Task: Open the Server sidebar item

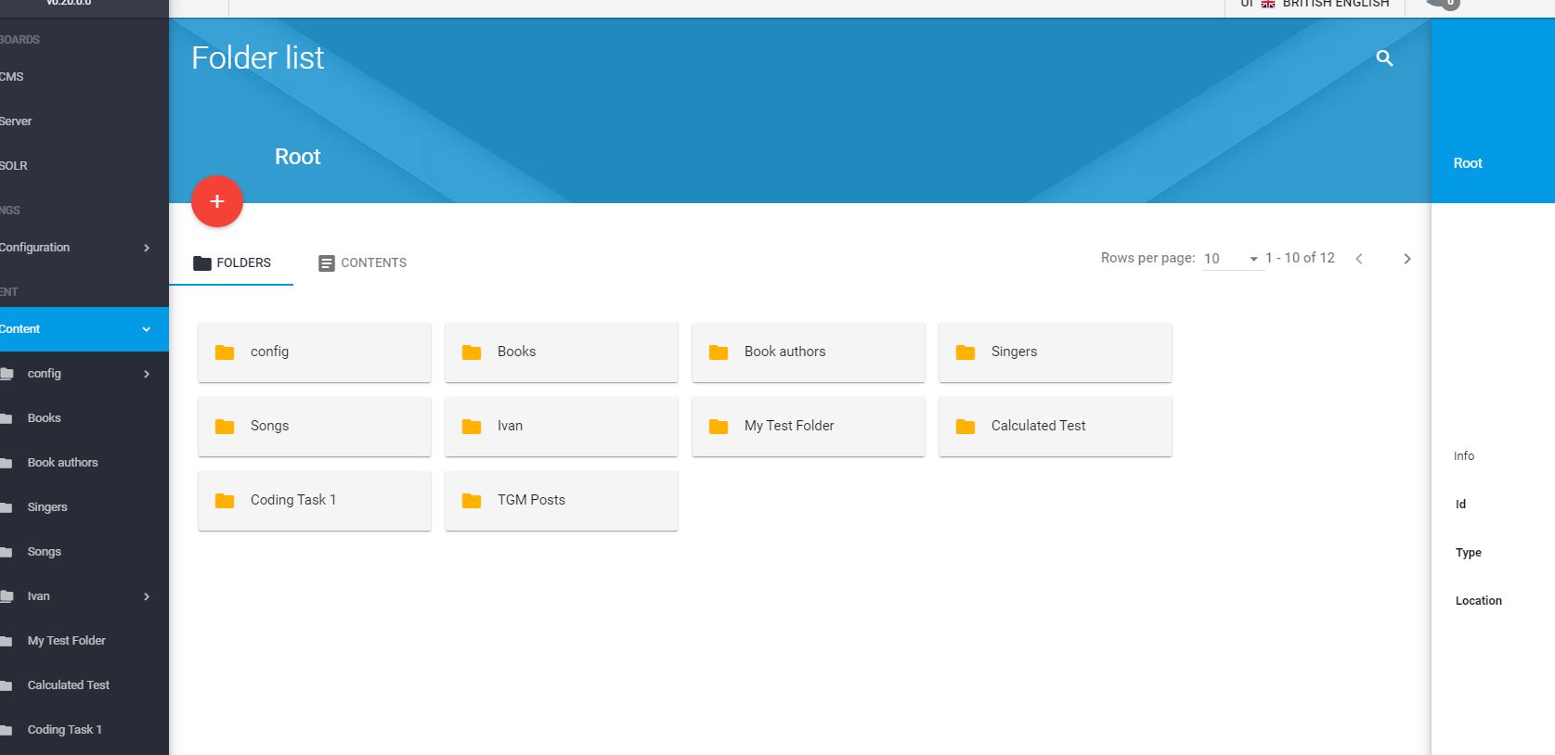Action: click(84, 122)
